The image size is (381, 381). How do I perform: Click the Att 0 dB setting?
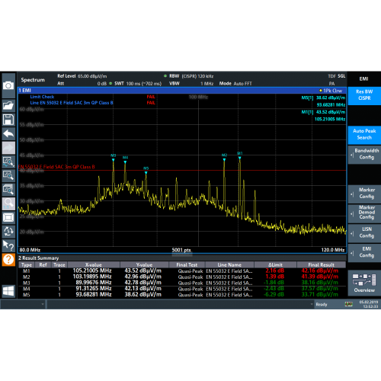coord(82,84)
